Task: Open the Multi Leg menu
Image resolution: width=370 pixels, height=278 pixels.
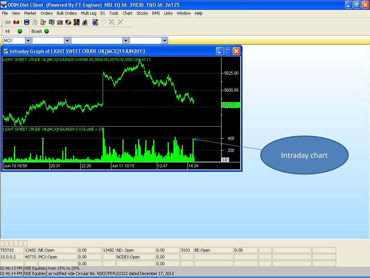Action: 89,13
